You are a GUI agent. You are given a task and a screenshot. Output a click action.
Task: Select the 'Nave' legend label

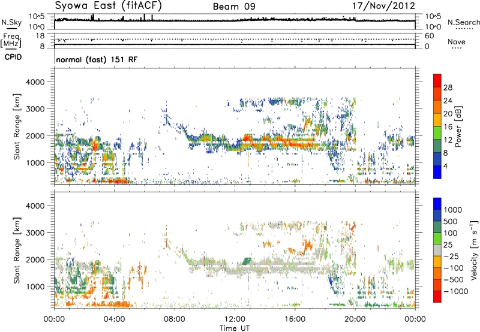pyautogui.click(x=457, y=41)
